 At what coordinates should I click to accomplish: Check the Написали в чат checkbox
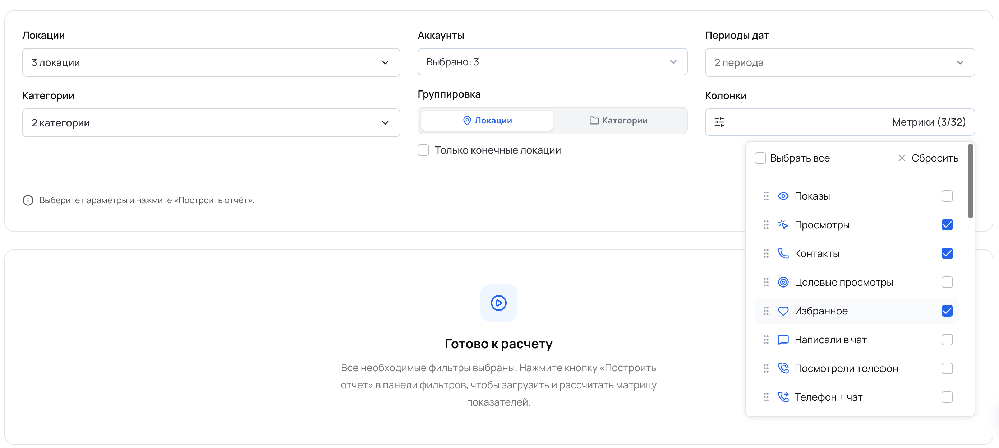(x=947, y=340)
